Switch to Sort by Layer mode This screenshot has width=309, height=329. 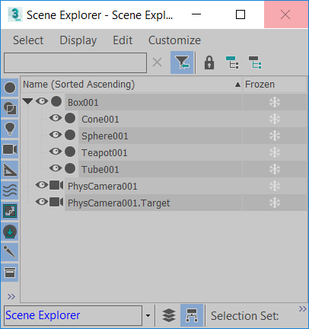(x=169, y=315)
